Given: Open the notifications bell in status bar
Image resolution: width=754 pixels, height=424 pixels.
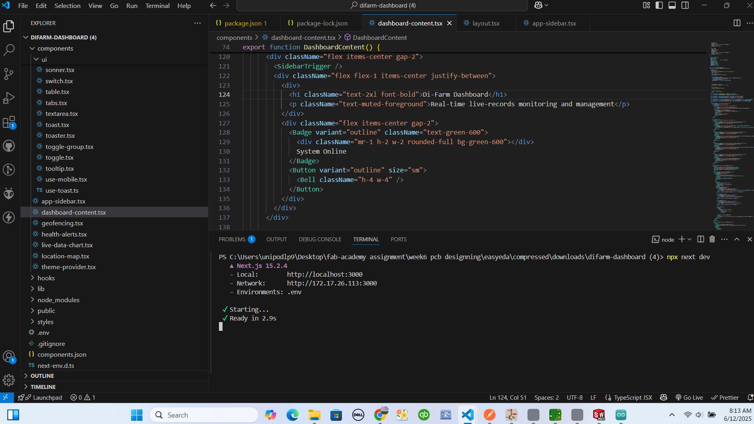Looking at the screenshot, I should pos(750,397).
